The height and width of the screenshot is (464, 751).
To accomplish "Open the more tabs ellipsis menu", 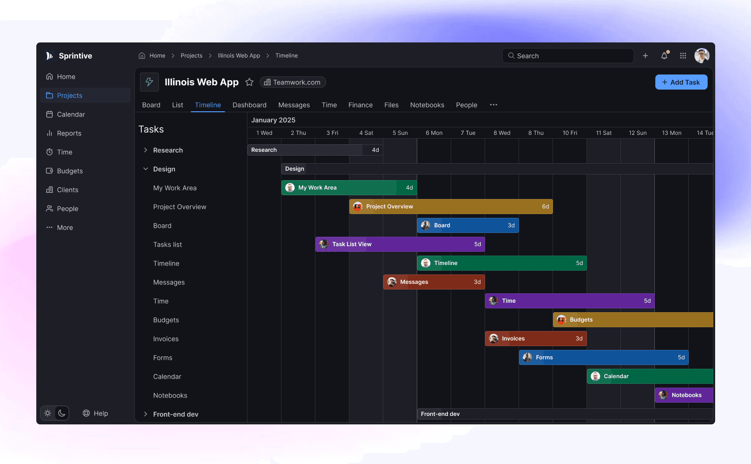I will pyautogui.click(x=494, y=105).
